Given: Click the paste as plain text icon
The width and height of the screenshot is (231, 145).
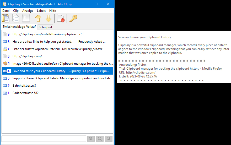Looking at the screenshot, I should click(x=26, y=18).
